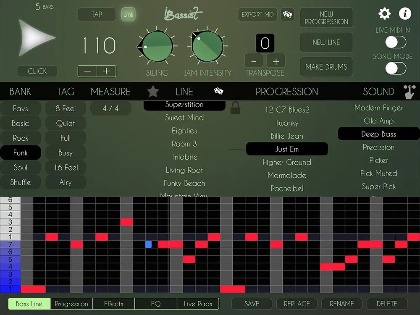Switch to the Bass Line tab
The image size is (420, 315).
pyautogui.click(x=29, y=304)
